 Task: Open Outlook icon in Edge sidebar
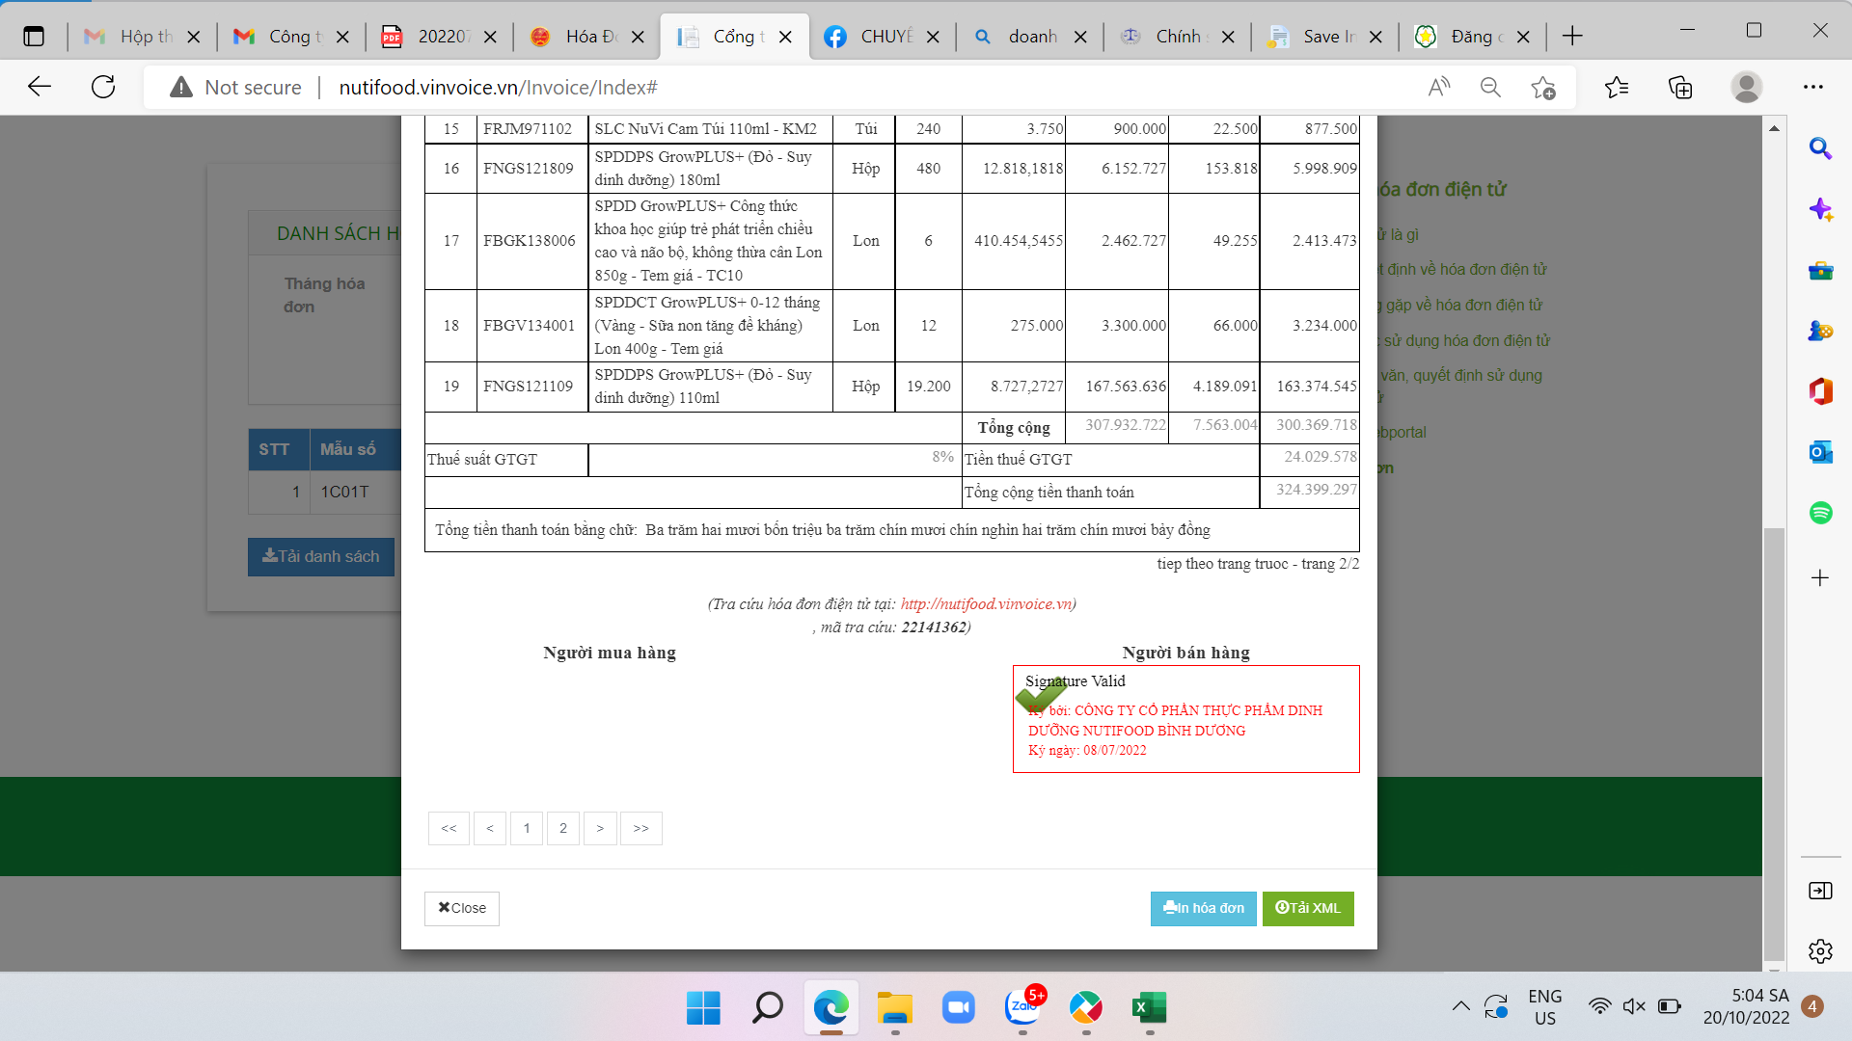[x=1820, y=452]
